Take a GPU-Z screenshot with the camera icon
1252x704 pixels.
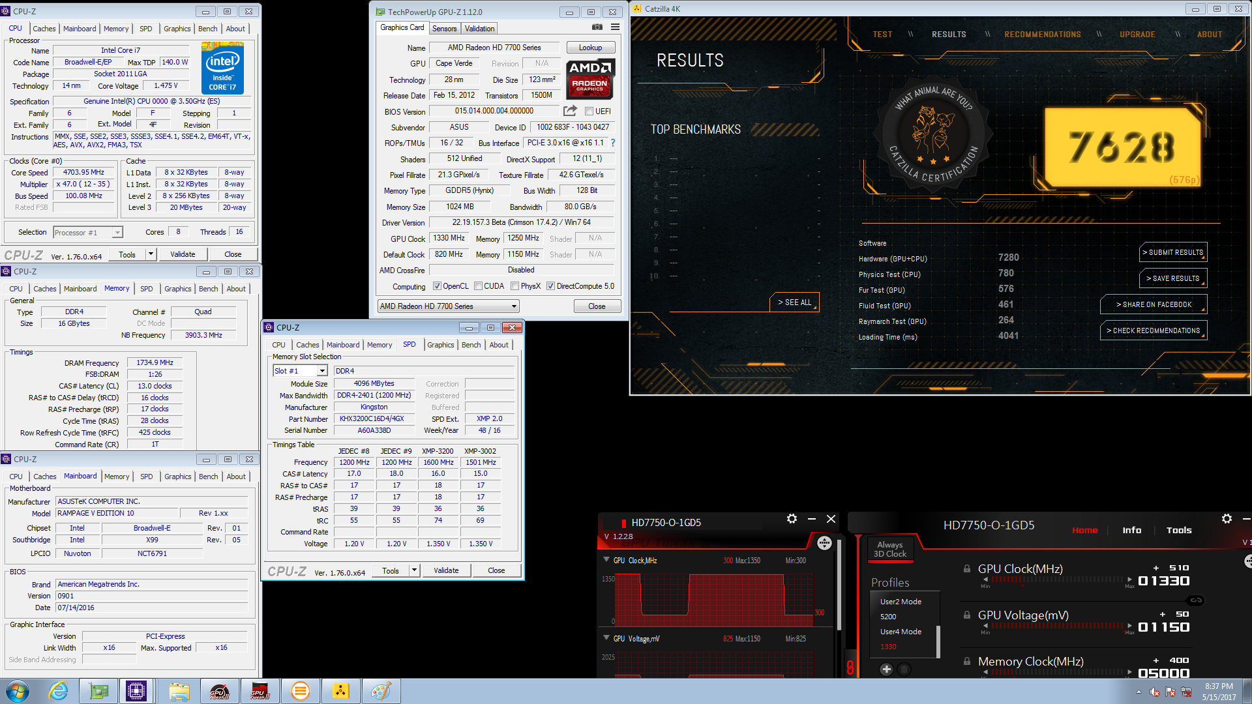(x=597, y=27)
